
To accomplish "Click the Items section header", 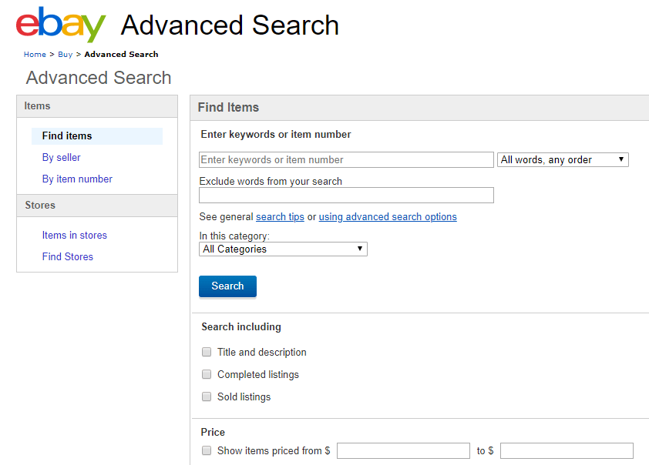I will (x=97, y=106).
